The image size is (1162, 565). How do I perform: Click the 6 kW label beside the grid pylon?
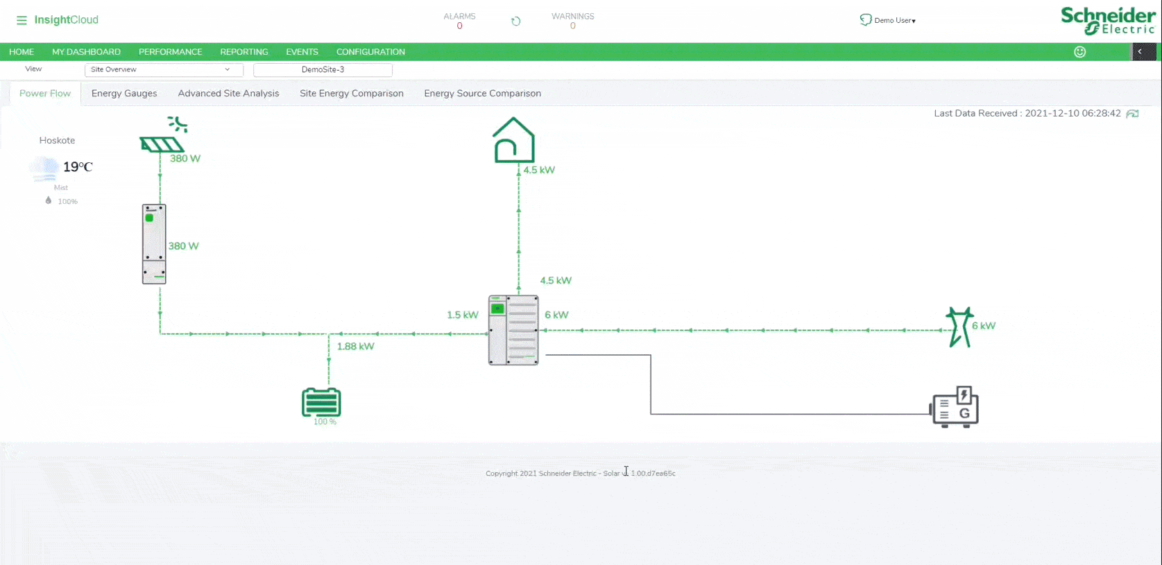[x=984, y=326]
